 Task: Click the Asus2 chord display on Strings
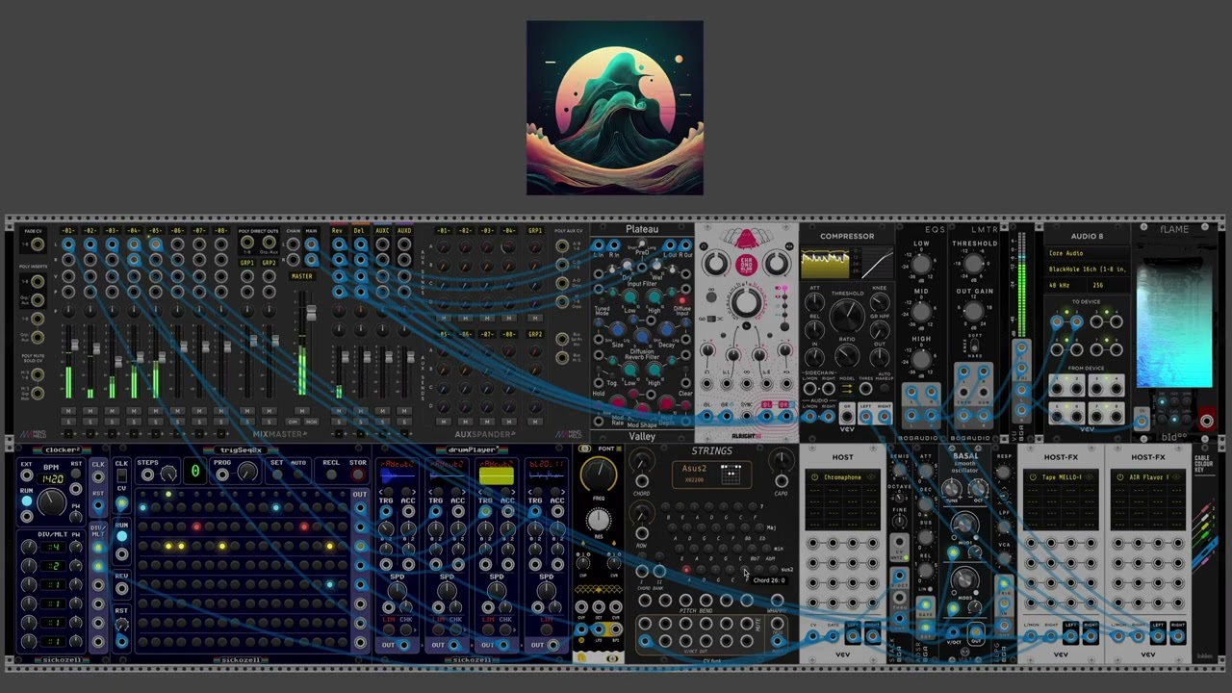(711, 475)
